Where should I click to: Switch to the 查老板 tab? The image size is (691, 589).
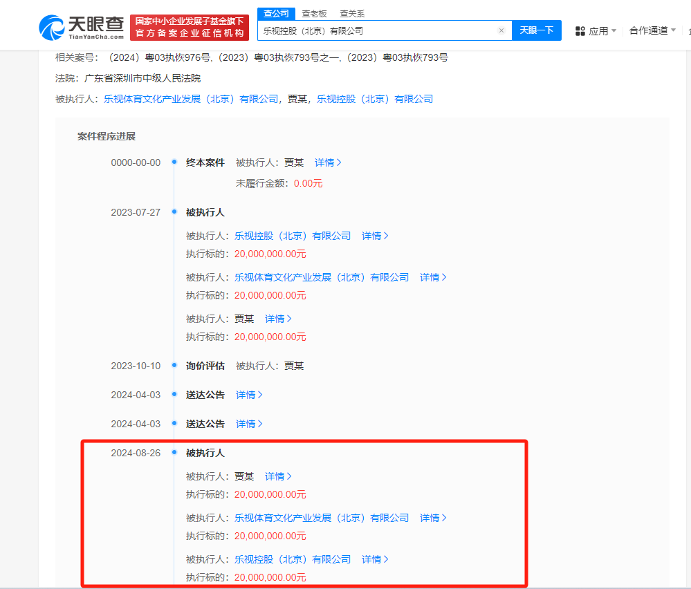(x=313, y=13)
